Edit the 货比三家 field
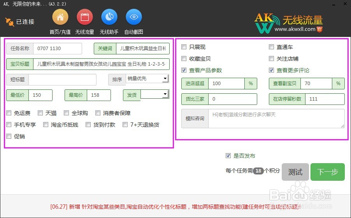Viewport: 351px width, 218px height. click(x=233, y=99)
